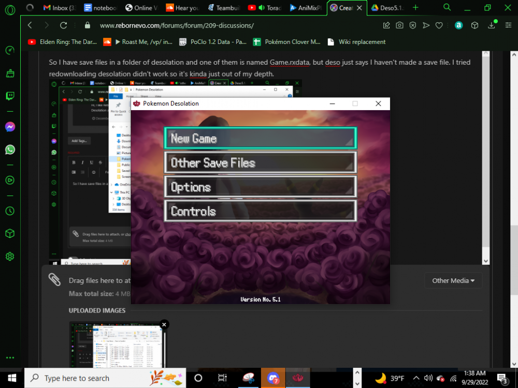
Task: Open the Opera GX main menu logo
Action: click(x=10, y=10)
